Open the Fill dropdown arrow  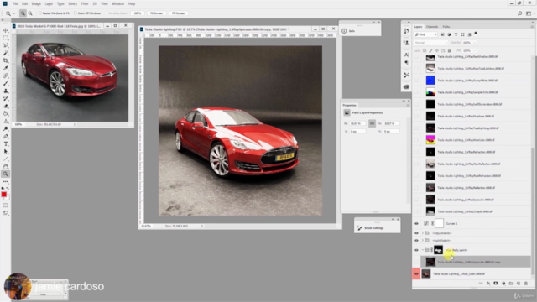pos(474,50)
